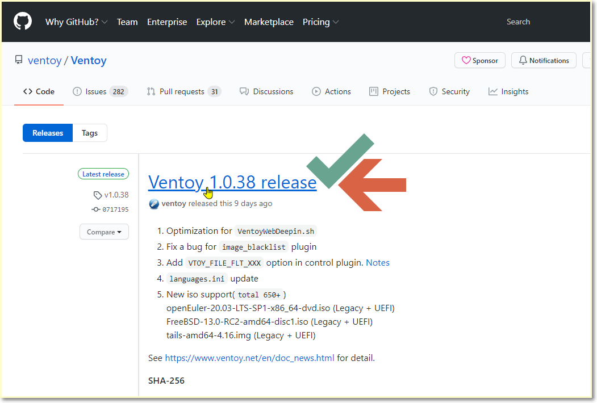Open the Actions tab
Screen dimensions: 597x403
point(331,92)
